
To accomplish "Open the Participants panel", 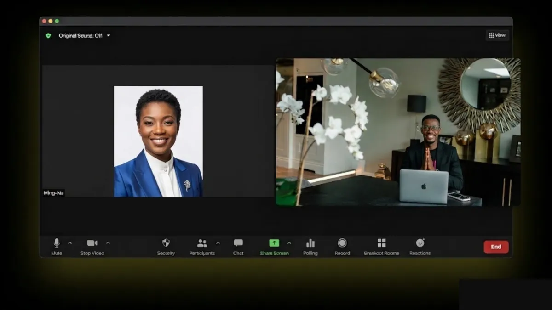I will (202, 247).
